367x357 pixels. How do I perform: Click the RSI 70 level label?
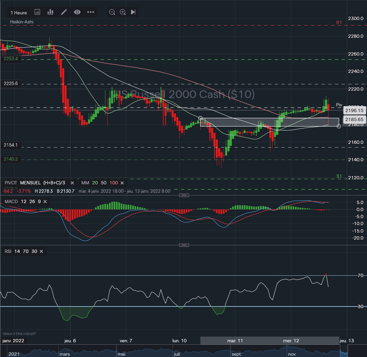[x=360, y=276]
